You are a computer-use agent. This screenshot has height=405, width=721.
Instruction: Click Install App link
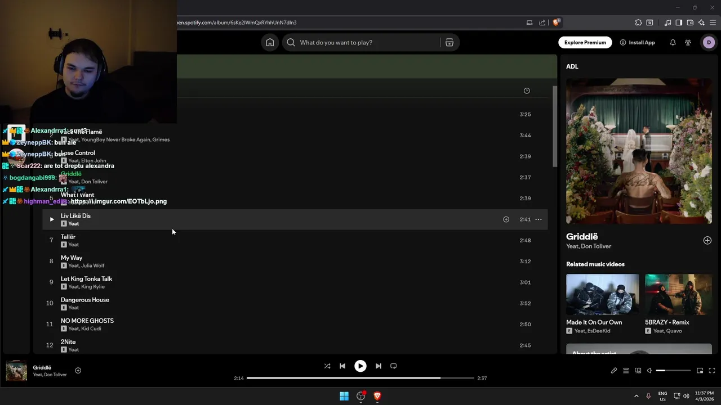637,43
